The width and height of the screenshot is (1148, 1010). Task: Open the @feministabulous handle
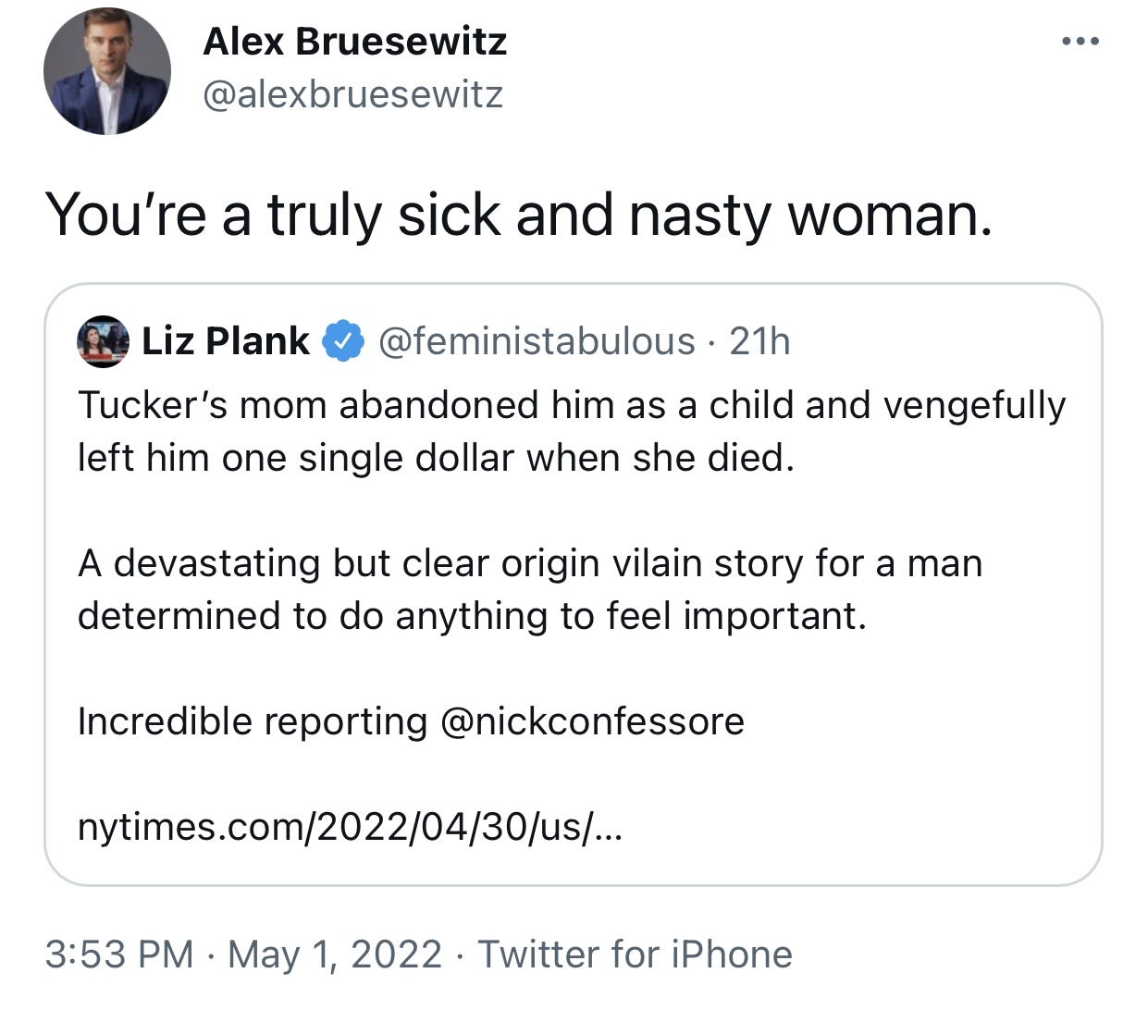(x=537, y=341)
